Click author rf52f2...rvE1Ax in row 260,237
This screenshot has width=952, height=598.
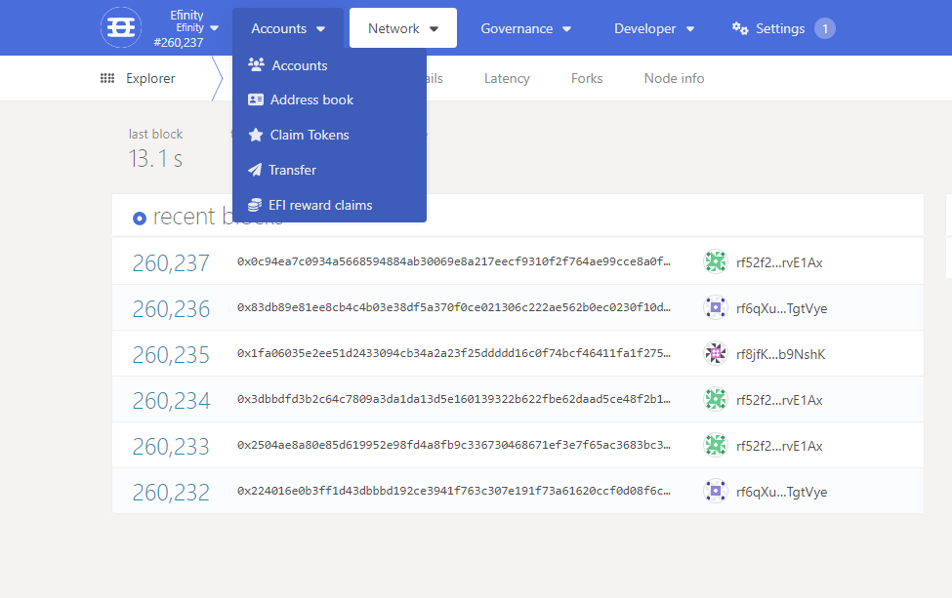pos(779,262)
